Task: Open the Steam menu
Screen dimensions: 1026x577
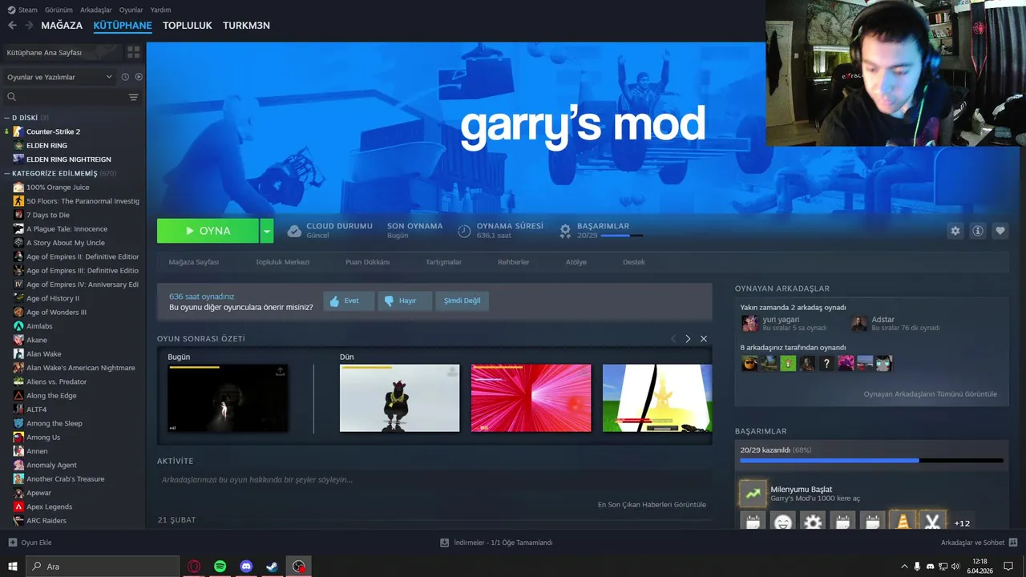Action: click(22, 10)
